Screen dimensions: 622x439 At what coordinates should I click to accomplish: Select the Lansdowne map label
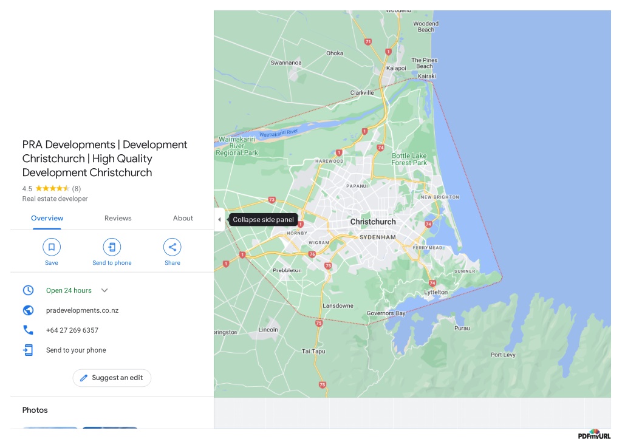click(x=338, y=306)
